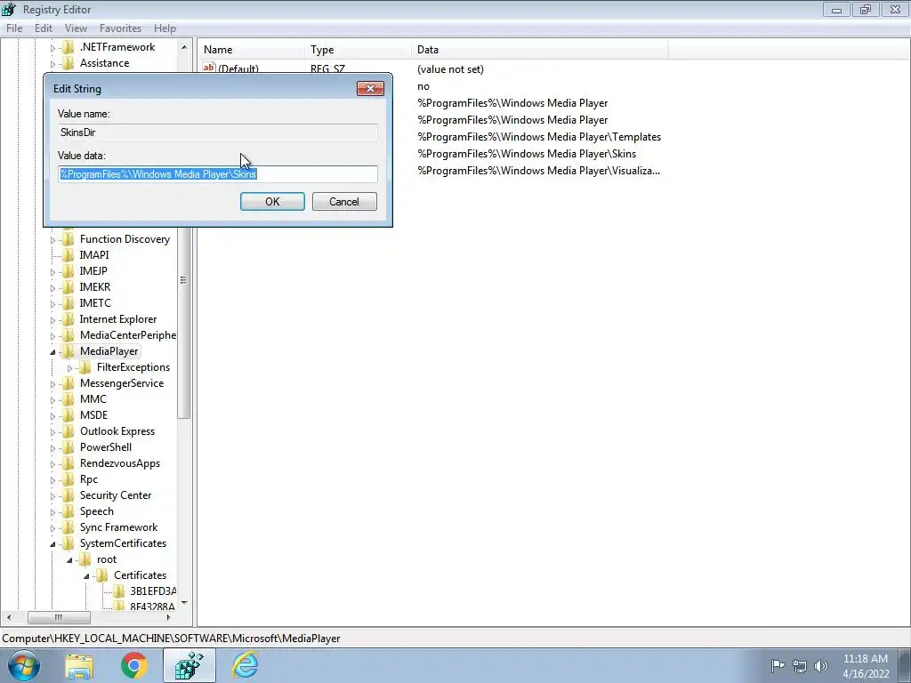
Task: Click the data value ending in Visualiza...
Action: pyautogui.click(x=538, y=171)
